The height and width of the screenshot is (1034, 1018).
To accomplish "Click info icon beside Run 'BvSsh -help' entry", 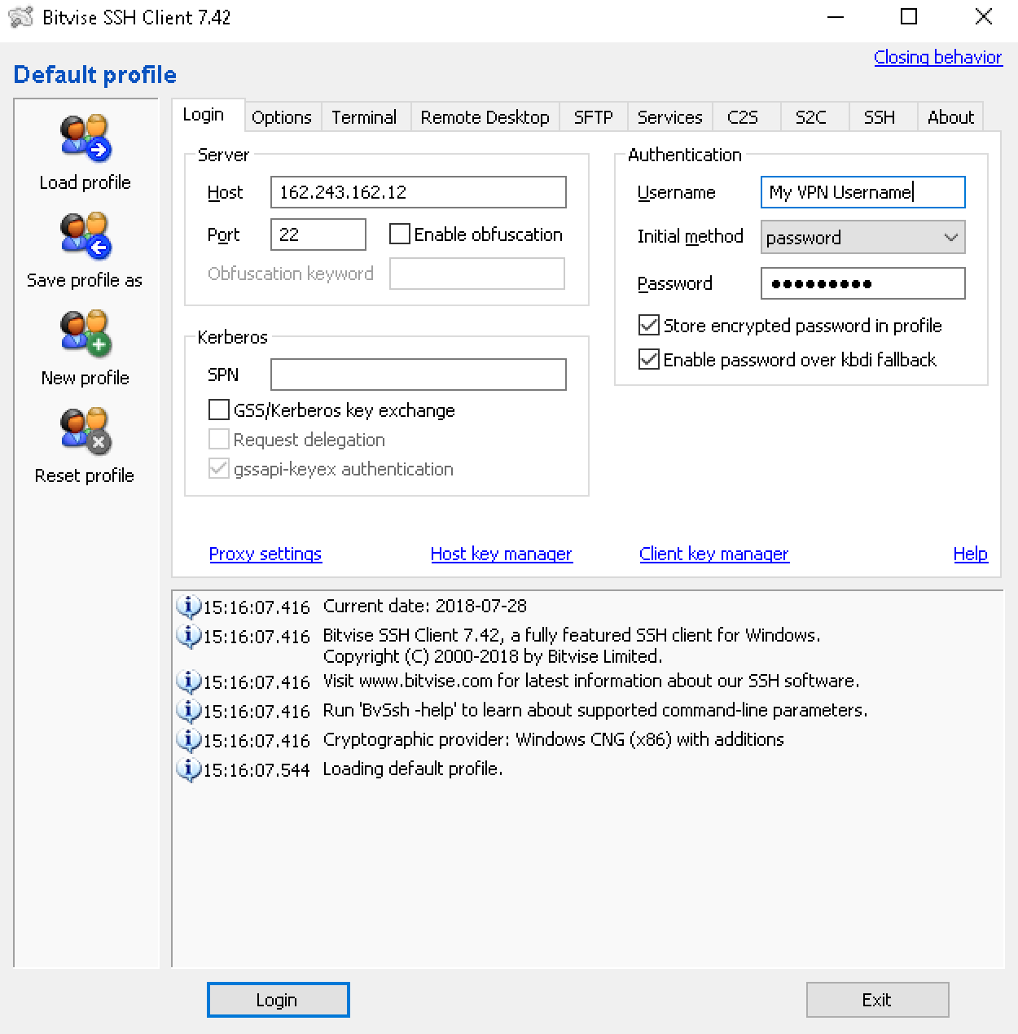I will pyautogui.click(x=188, y=711).
